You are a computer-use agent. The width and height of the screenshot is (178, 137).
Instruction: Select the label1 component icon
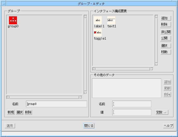pyautogui.click(x=98, y=20)
